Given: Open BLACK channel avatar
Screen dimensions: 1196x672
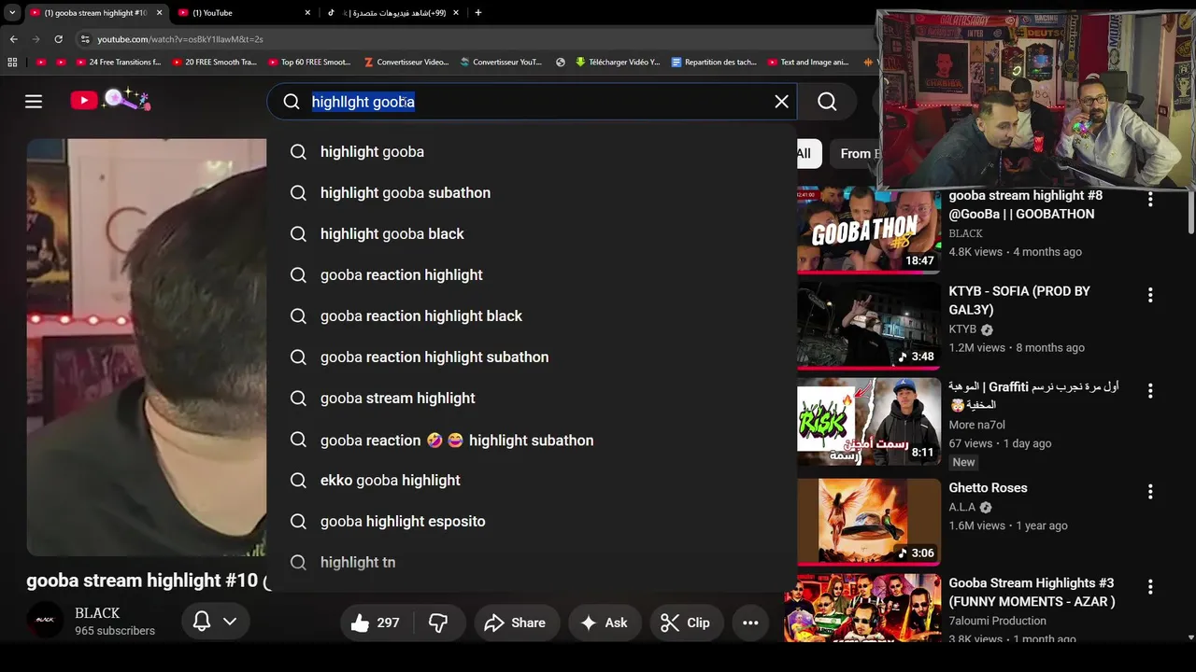Looking at the screenshot, I should click(x=45, y=620).
